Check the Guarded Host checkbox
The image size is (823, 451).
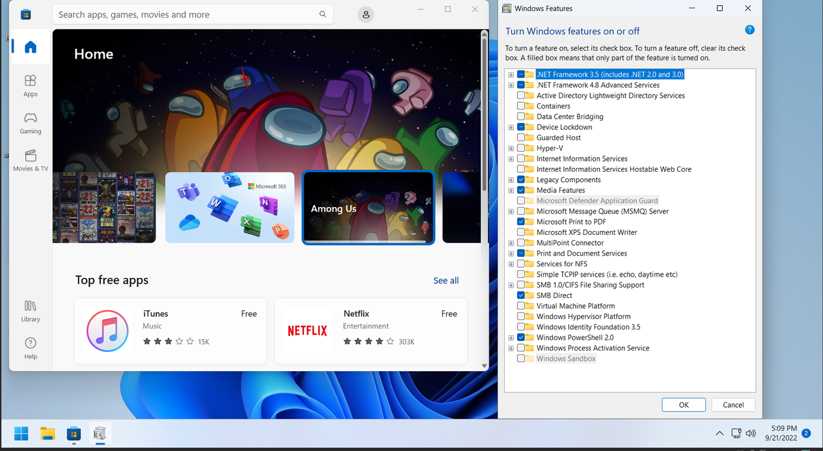coord(521,138)
